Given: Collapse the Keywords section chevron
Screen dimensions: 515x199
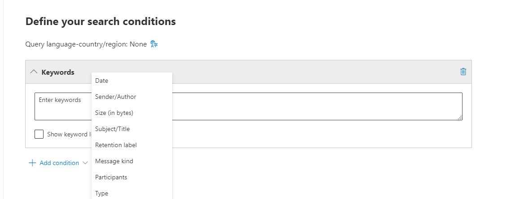Looking at the screenshot, I should 34,72.
